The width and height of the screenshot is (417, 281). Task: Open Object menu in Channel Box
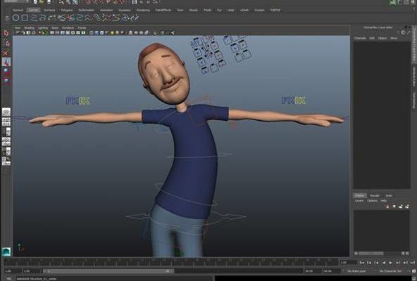click(382, 38)
